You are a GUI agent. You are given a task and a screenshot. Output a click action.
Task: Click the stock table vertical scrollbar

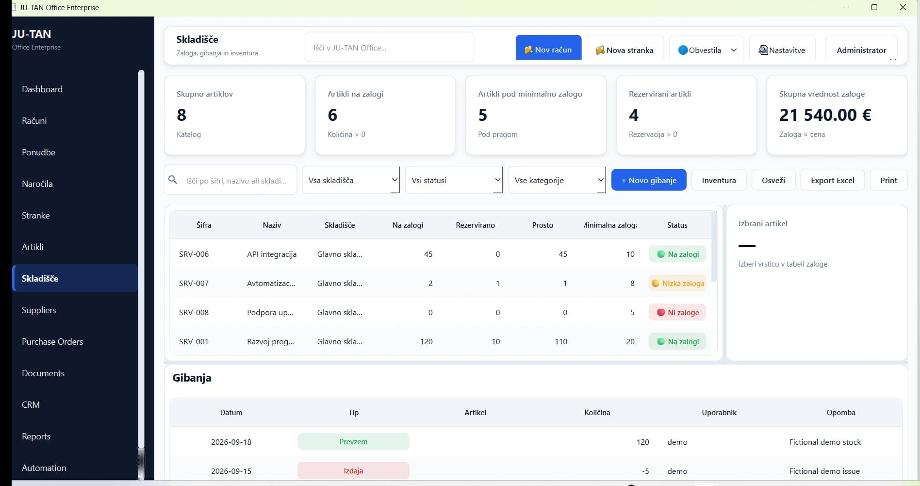click(714, 247)
